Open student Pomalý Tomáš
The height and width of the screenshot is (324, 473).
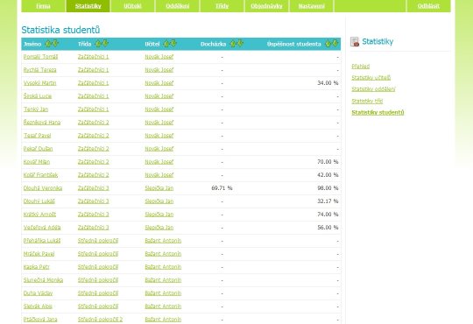coord(40,57)
